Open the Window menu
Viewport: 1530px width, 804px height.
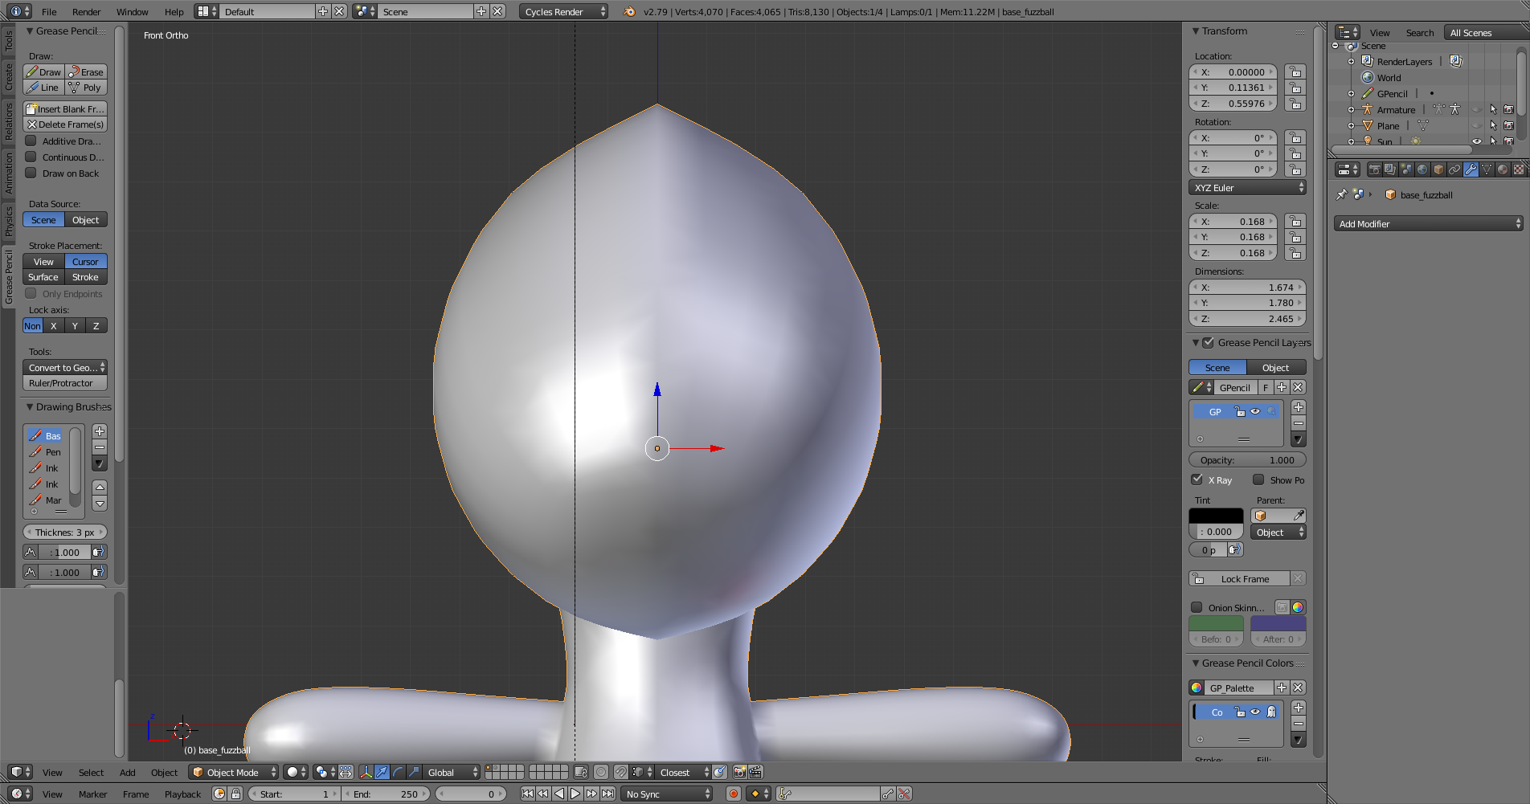132,11
